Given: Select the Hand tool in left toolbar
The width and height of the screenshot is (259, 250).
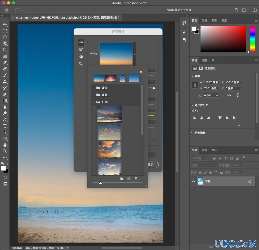Looking at the screenshot, I should pos(5,145).
